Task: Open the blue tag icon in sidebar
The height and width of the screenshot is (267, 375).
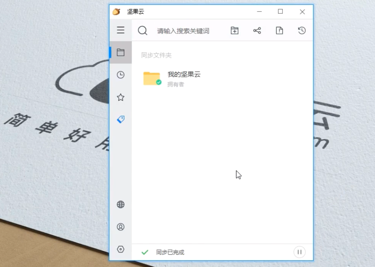Action: click(x=121, y=119)
